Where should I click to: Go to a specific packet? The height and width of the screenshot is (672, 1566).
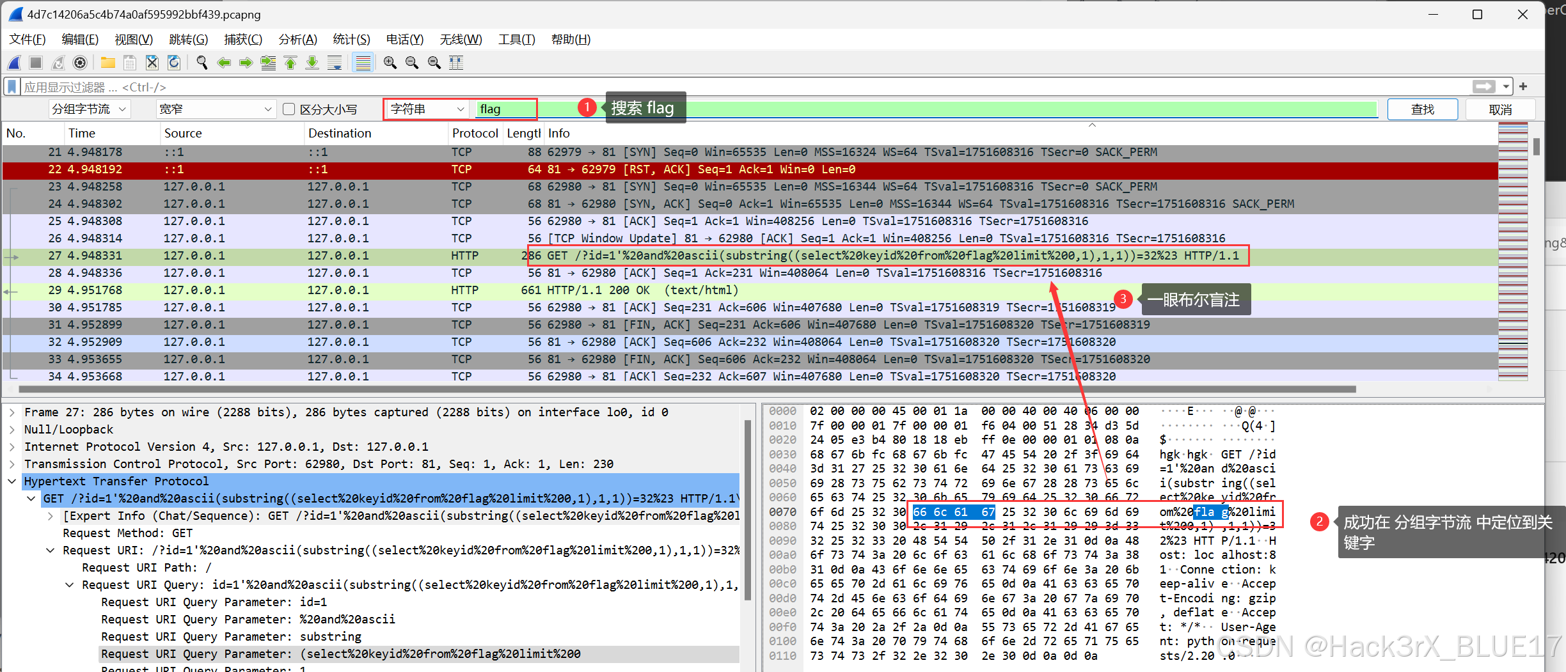point(269,63)
